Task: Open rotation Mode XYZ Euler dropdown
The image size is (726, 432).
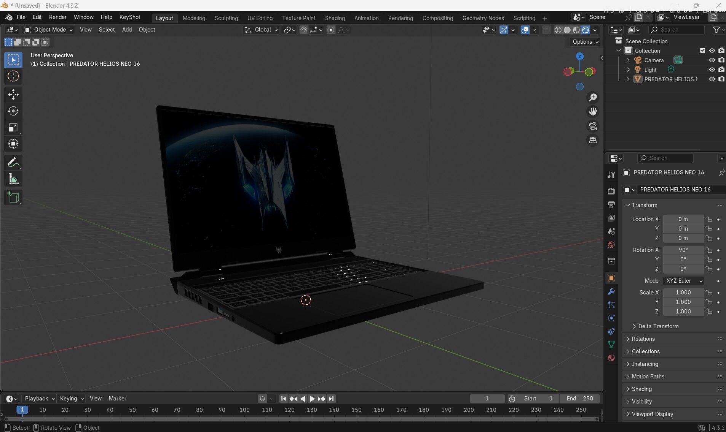Action: click(683, 281)
